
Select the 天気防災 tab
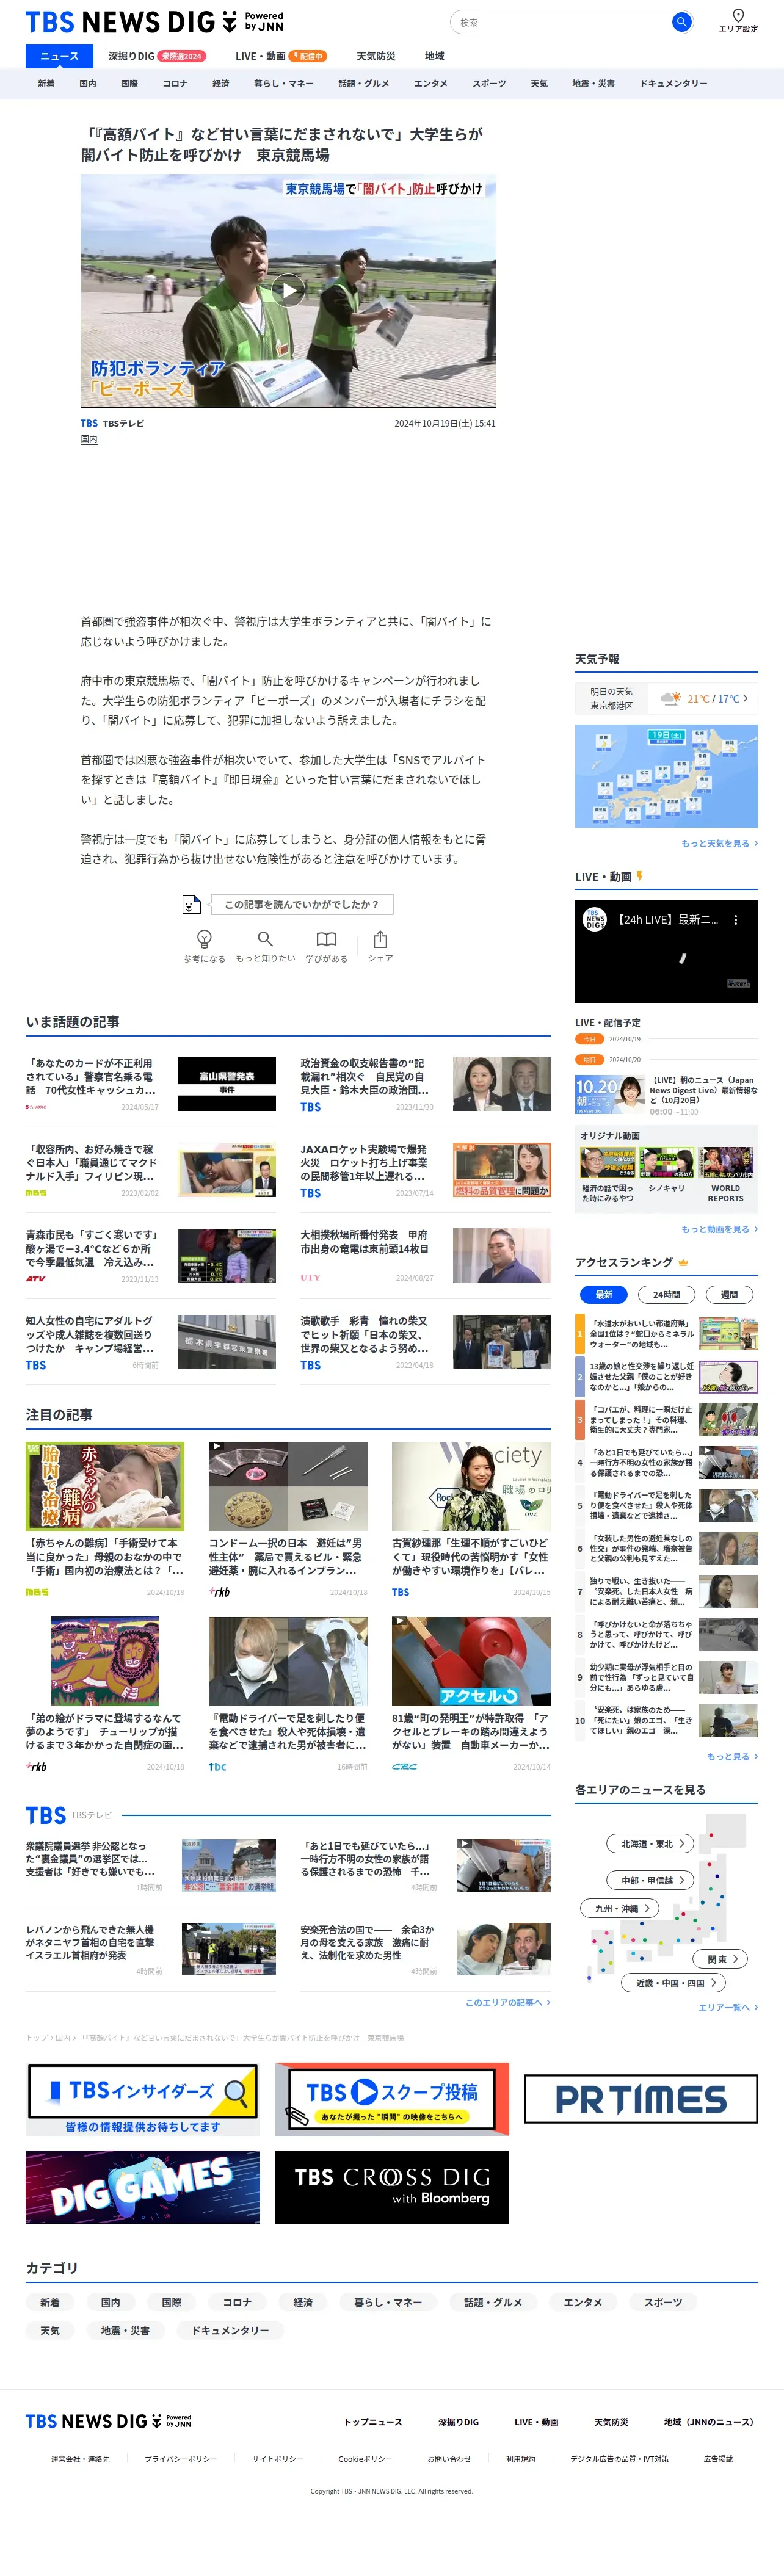coord(376,56)
